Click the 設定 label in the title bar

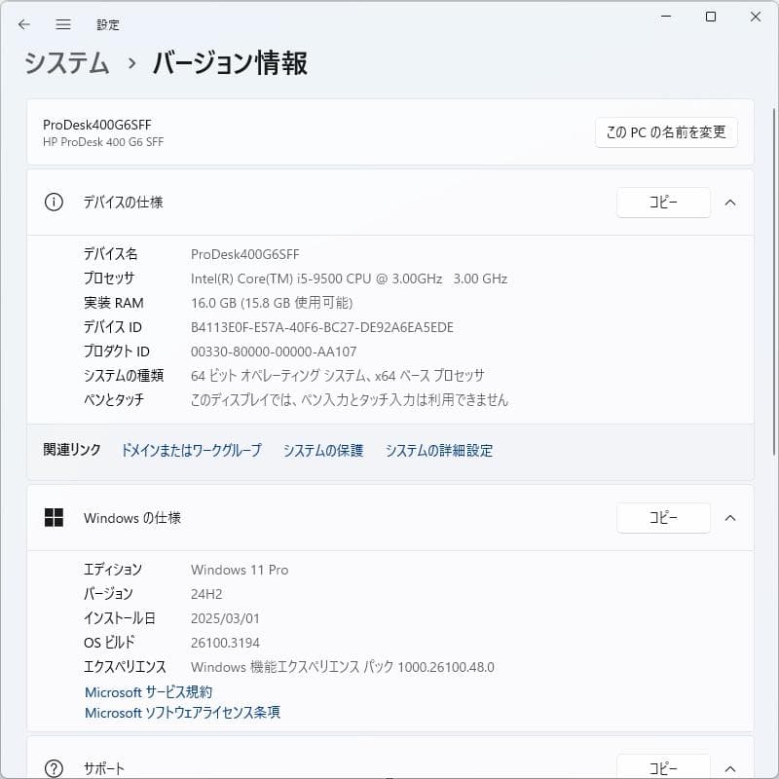click(109, 24)
